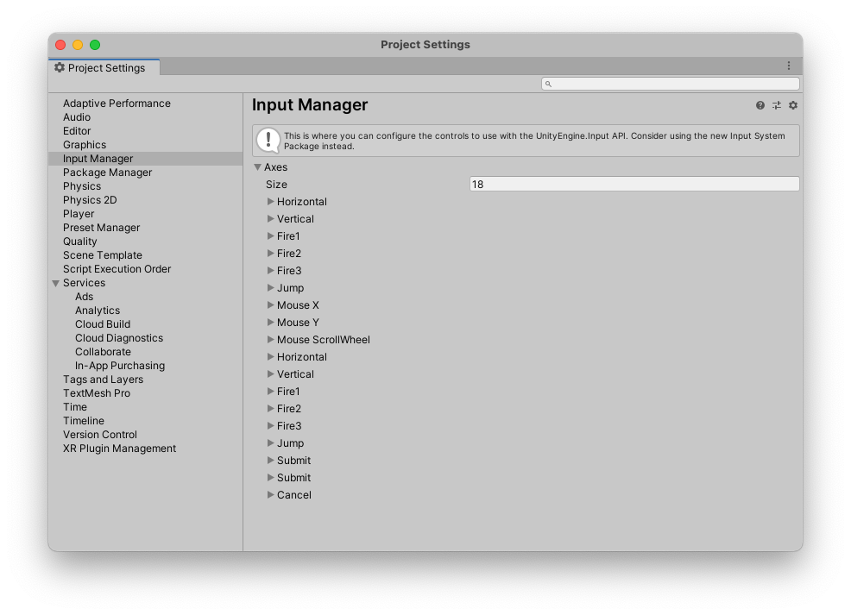Minimize the window with yellow button
The image size is (851, 615).
click(78, 45)
